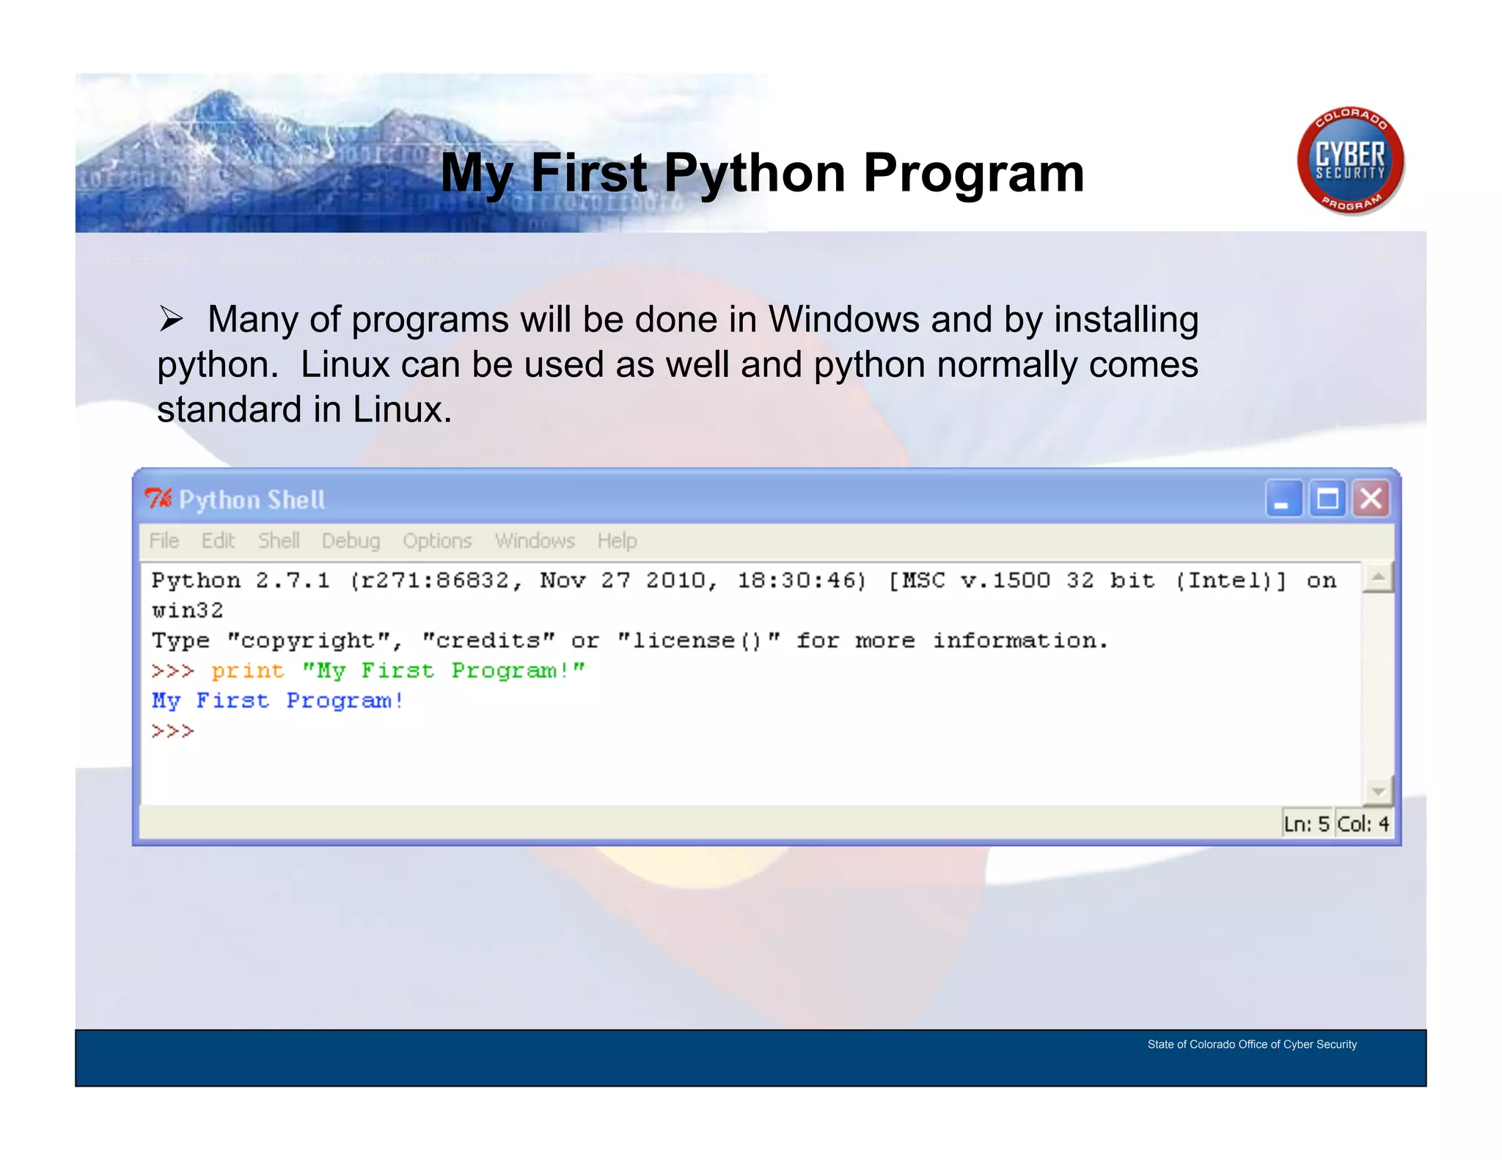Maximize the Python Shell window
This screenshot has width=1502, height=1160.
pos(1327,499)
